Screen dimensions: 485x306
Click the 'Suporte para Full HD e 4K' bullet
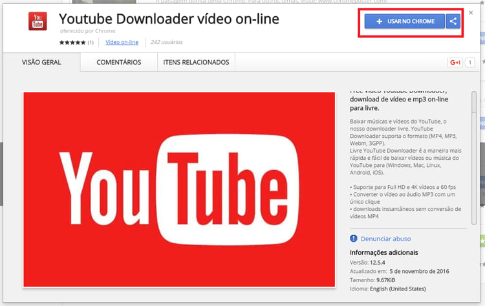403,187
